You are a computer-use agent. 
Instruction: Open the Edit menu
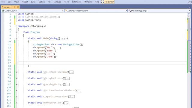click(9, 2)
